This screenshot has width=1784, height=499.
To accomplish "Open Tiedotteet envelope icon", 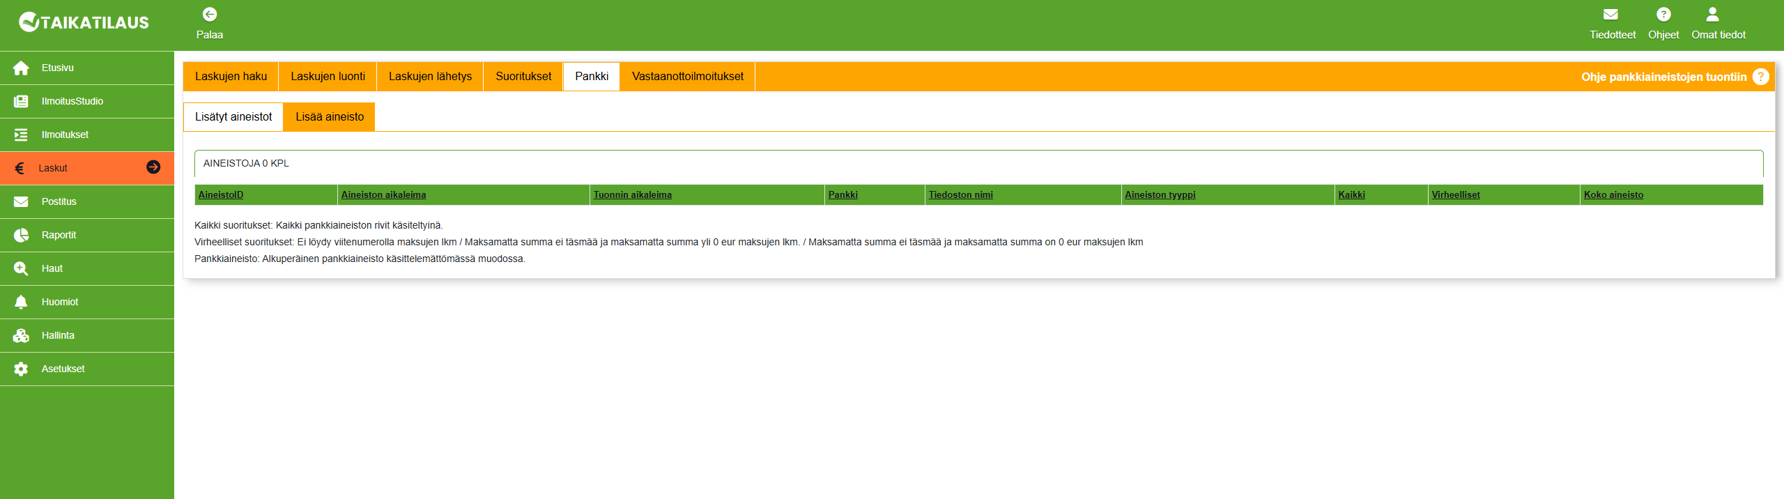I will click(x=1610, y=15).
